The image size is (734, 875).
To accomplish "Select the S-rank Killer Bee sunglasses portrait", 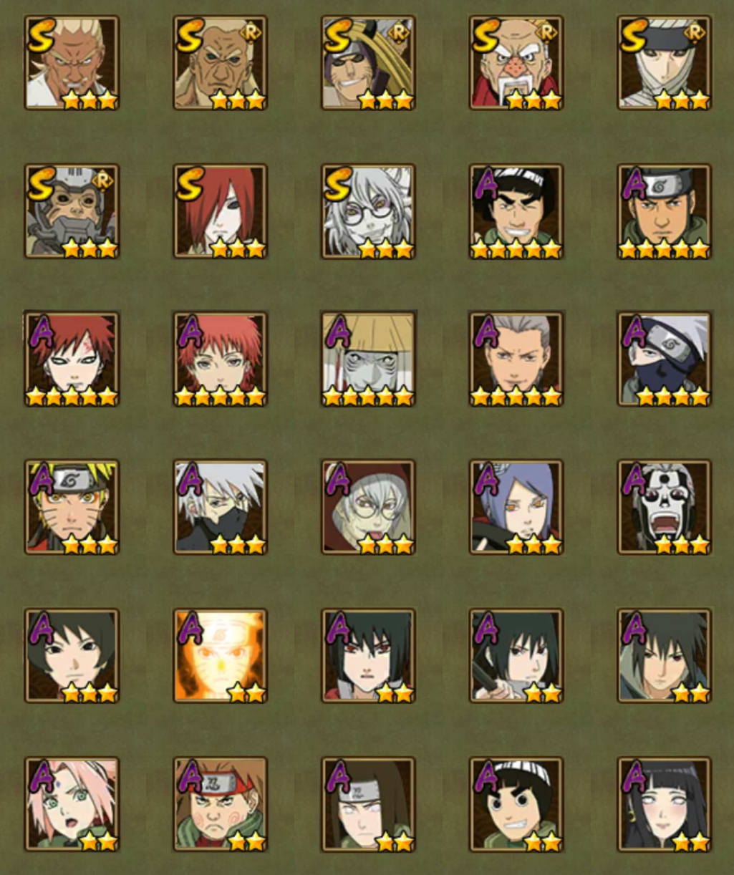I will [368, 63].
